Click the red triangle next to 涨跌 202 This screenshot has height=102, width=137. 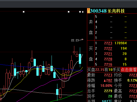(x=105, y=80)
